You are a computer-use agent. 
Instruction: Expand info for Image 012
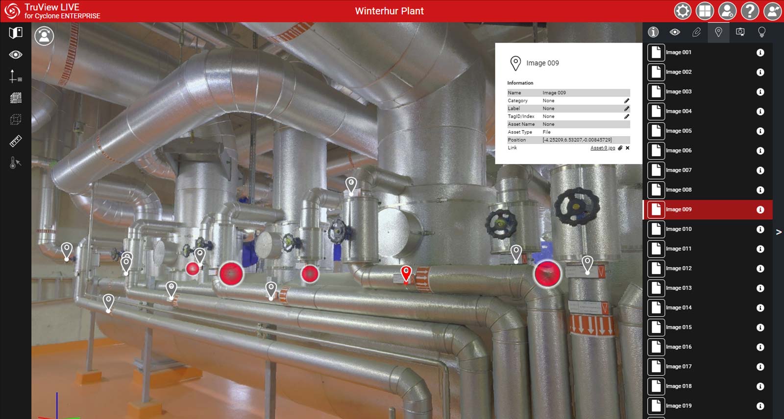[x=760, y=269]
